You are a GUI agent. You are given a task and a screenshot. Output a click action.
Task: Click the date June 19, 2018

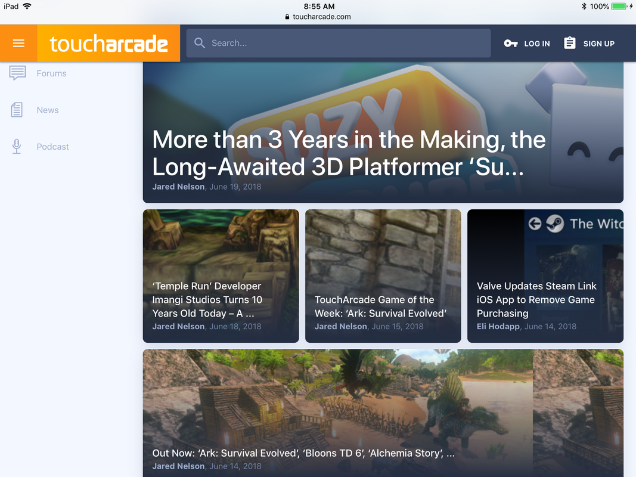coord(235,187)
